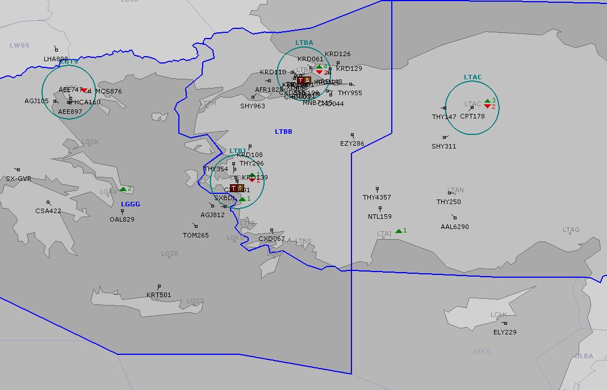Click the red arrivals triangle at LTBA
Image resolution: width=607 pixels, height=390 pixels.
[319, 73]
